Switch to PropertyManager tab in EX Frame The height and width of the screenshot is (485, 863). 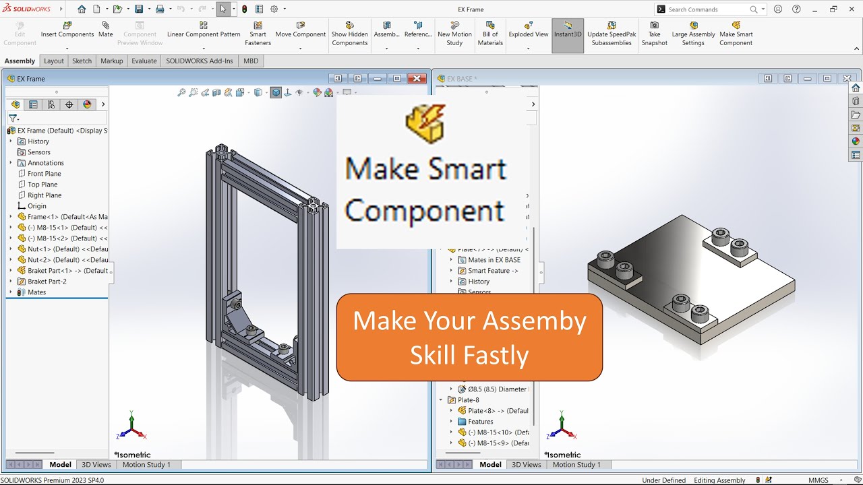coord(33,104)
